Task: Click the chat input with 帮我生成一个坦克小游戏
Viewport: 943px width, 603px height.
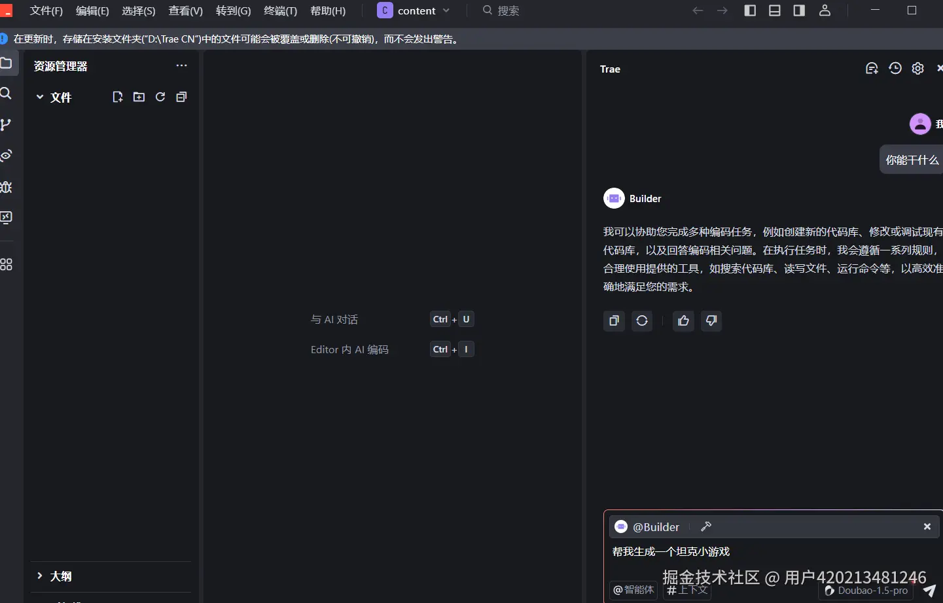Action: click(671, 551)
